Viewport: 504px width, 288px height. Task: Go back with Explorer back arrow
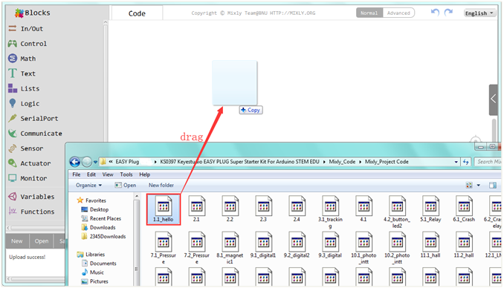75,162
